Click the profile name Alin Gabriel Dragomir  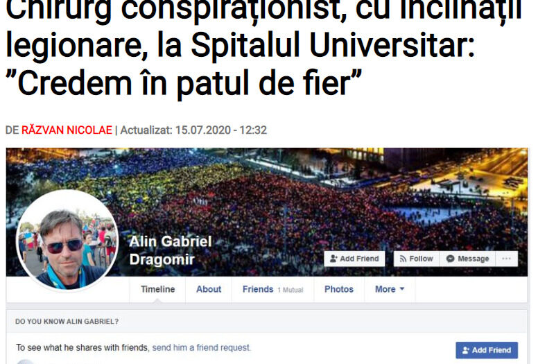(x=171, y=250)
